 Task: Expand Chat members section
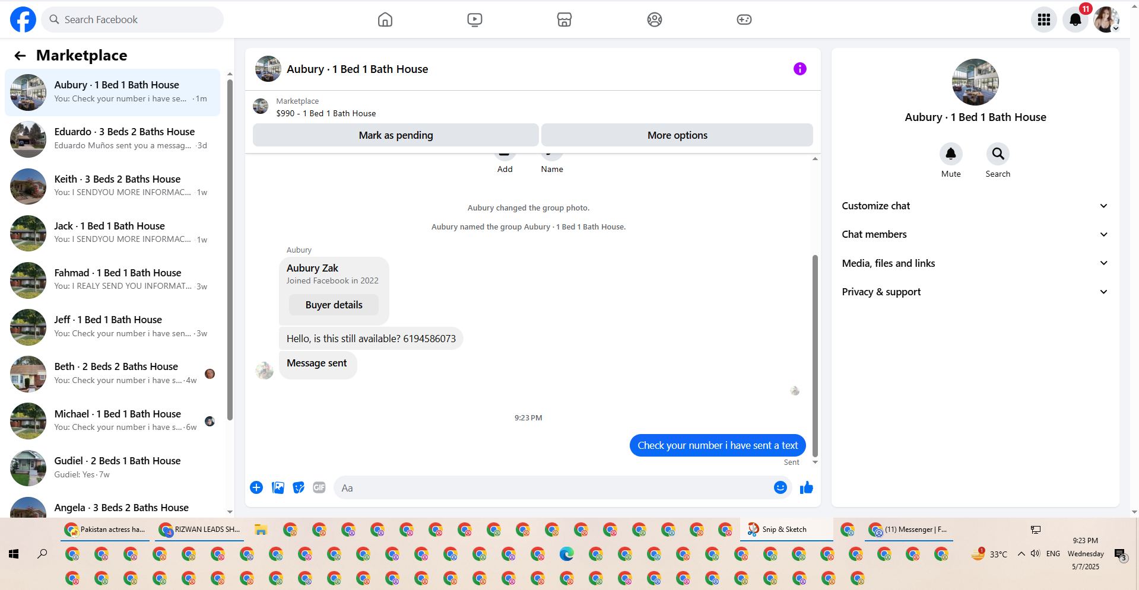975,234
